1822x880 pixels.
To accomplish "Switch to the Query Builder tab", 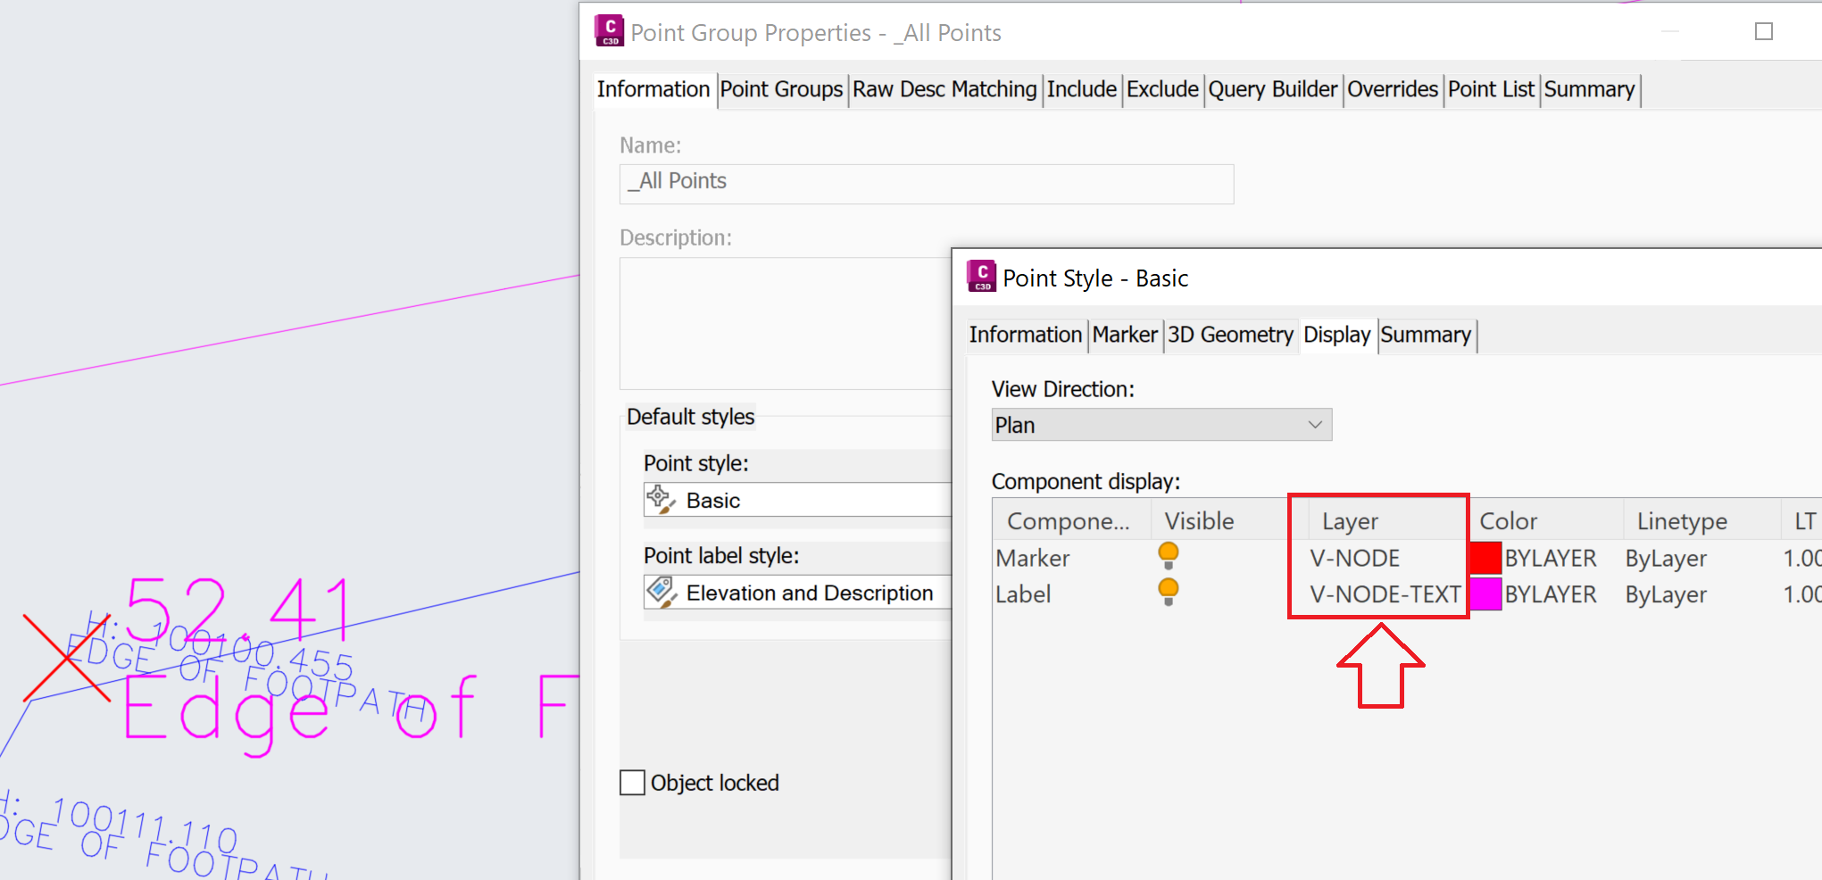I will tap(1273, 89).
